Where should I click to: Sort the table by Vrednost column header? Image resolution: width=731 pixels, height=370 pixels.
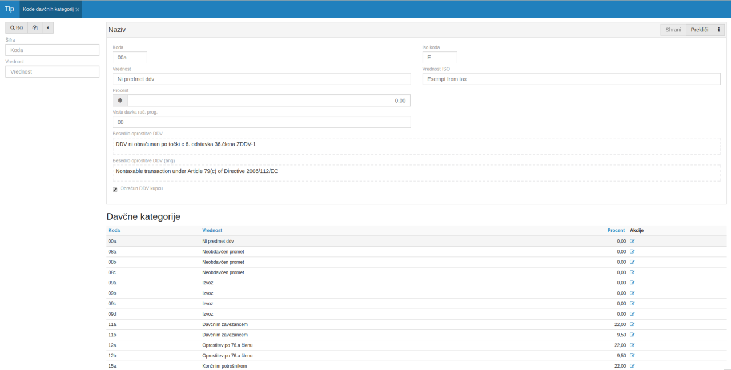(x=212, y=231)
